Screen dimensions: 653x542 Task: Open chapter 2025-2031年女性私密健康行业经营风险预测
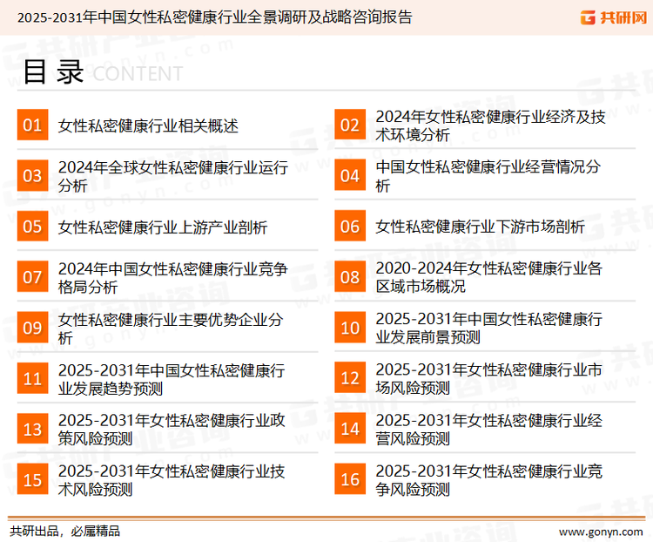489,430
